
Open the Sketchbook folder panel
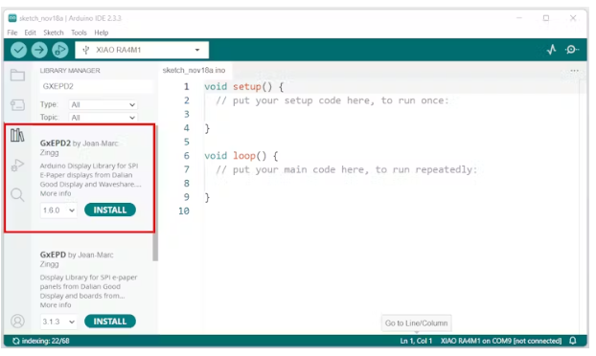point(17,76)
